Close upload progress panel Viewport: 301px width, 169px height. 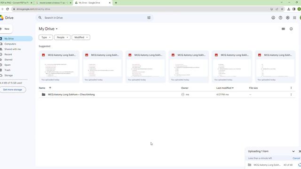(x=300, y=151)
